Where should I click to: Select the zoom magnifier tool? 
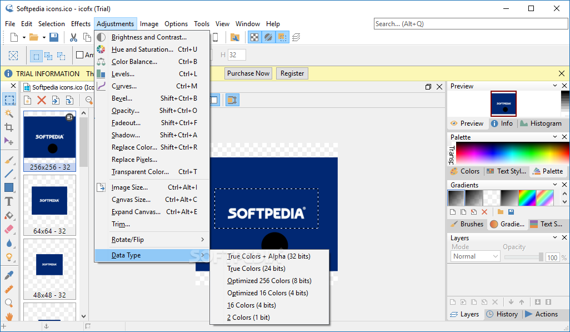coord(9,303)
